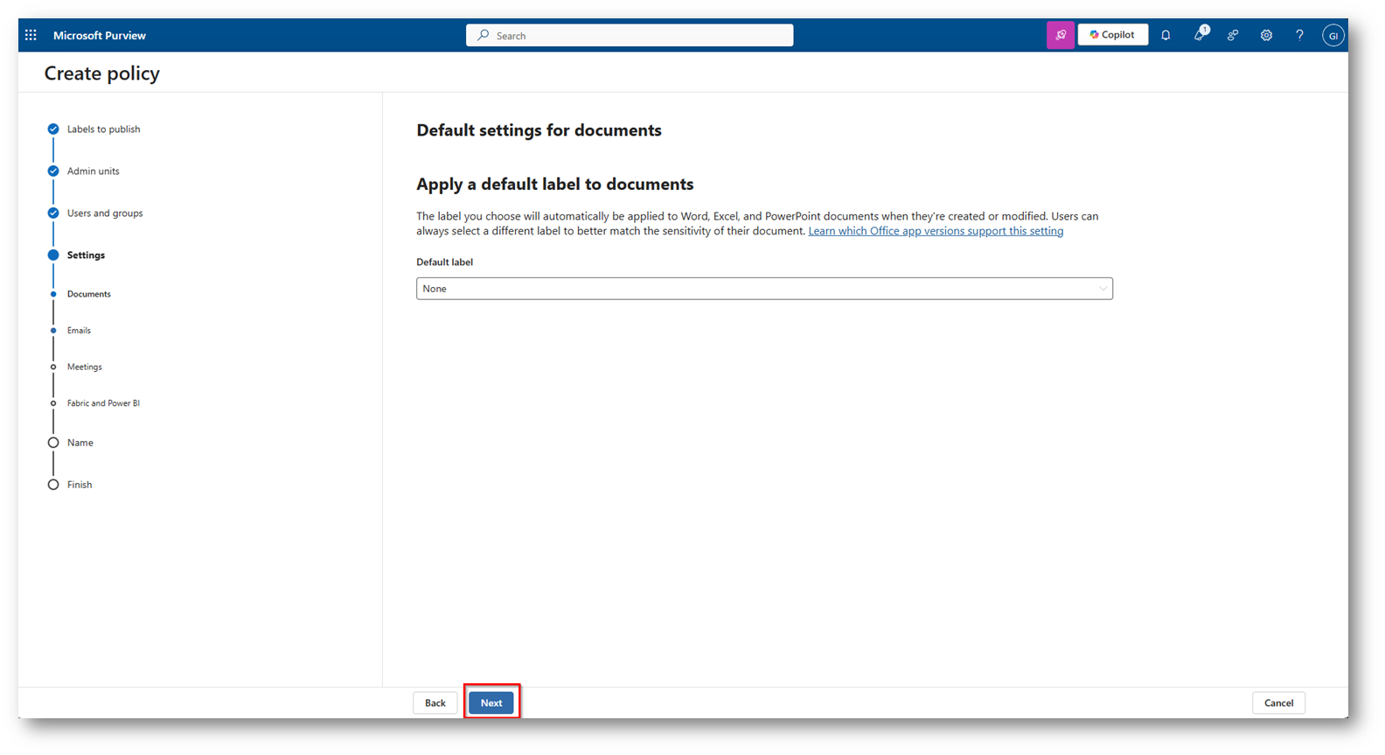Focus the Search input field
This screenshot has height=755, width=1385.
630,35
